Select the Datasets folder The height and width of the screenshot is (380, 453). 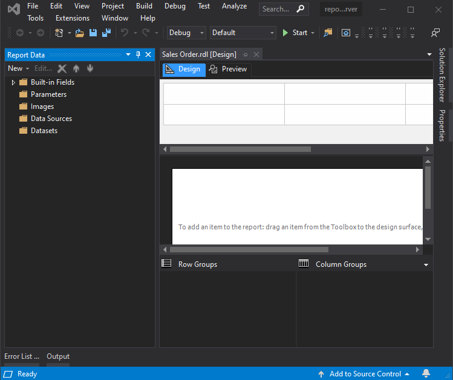[44, 131]
